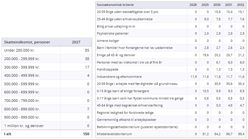The height and width of the screenshot is (139, 248).
Task: Select the 2032 column header
Action: coord(240,5)
